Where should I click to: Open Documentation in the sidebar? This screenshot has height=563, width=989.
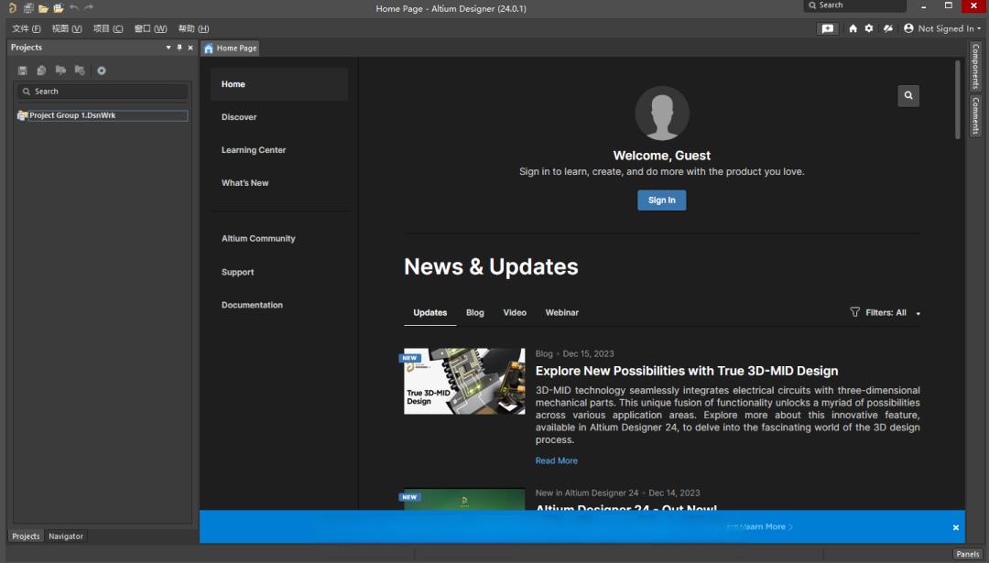coord(252,305)
